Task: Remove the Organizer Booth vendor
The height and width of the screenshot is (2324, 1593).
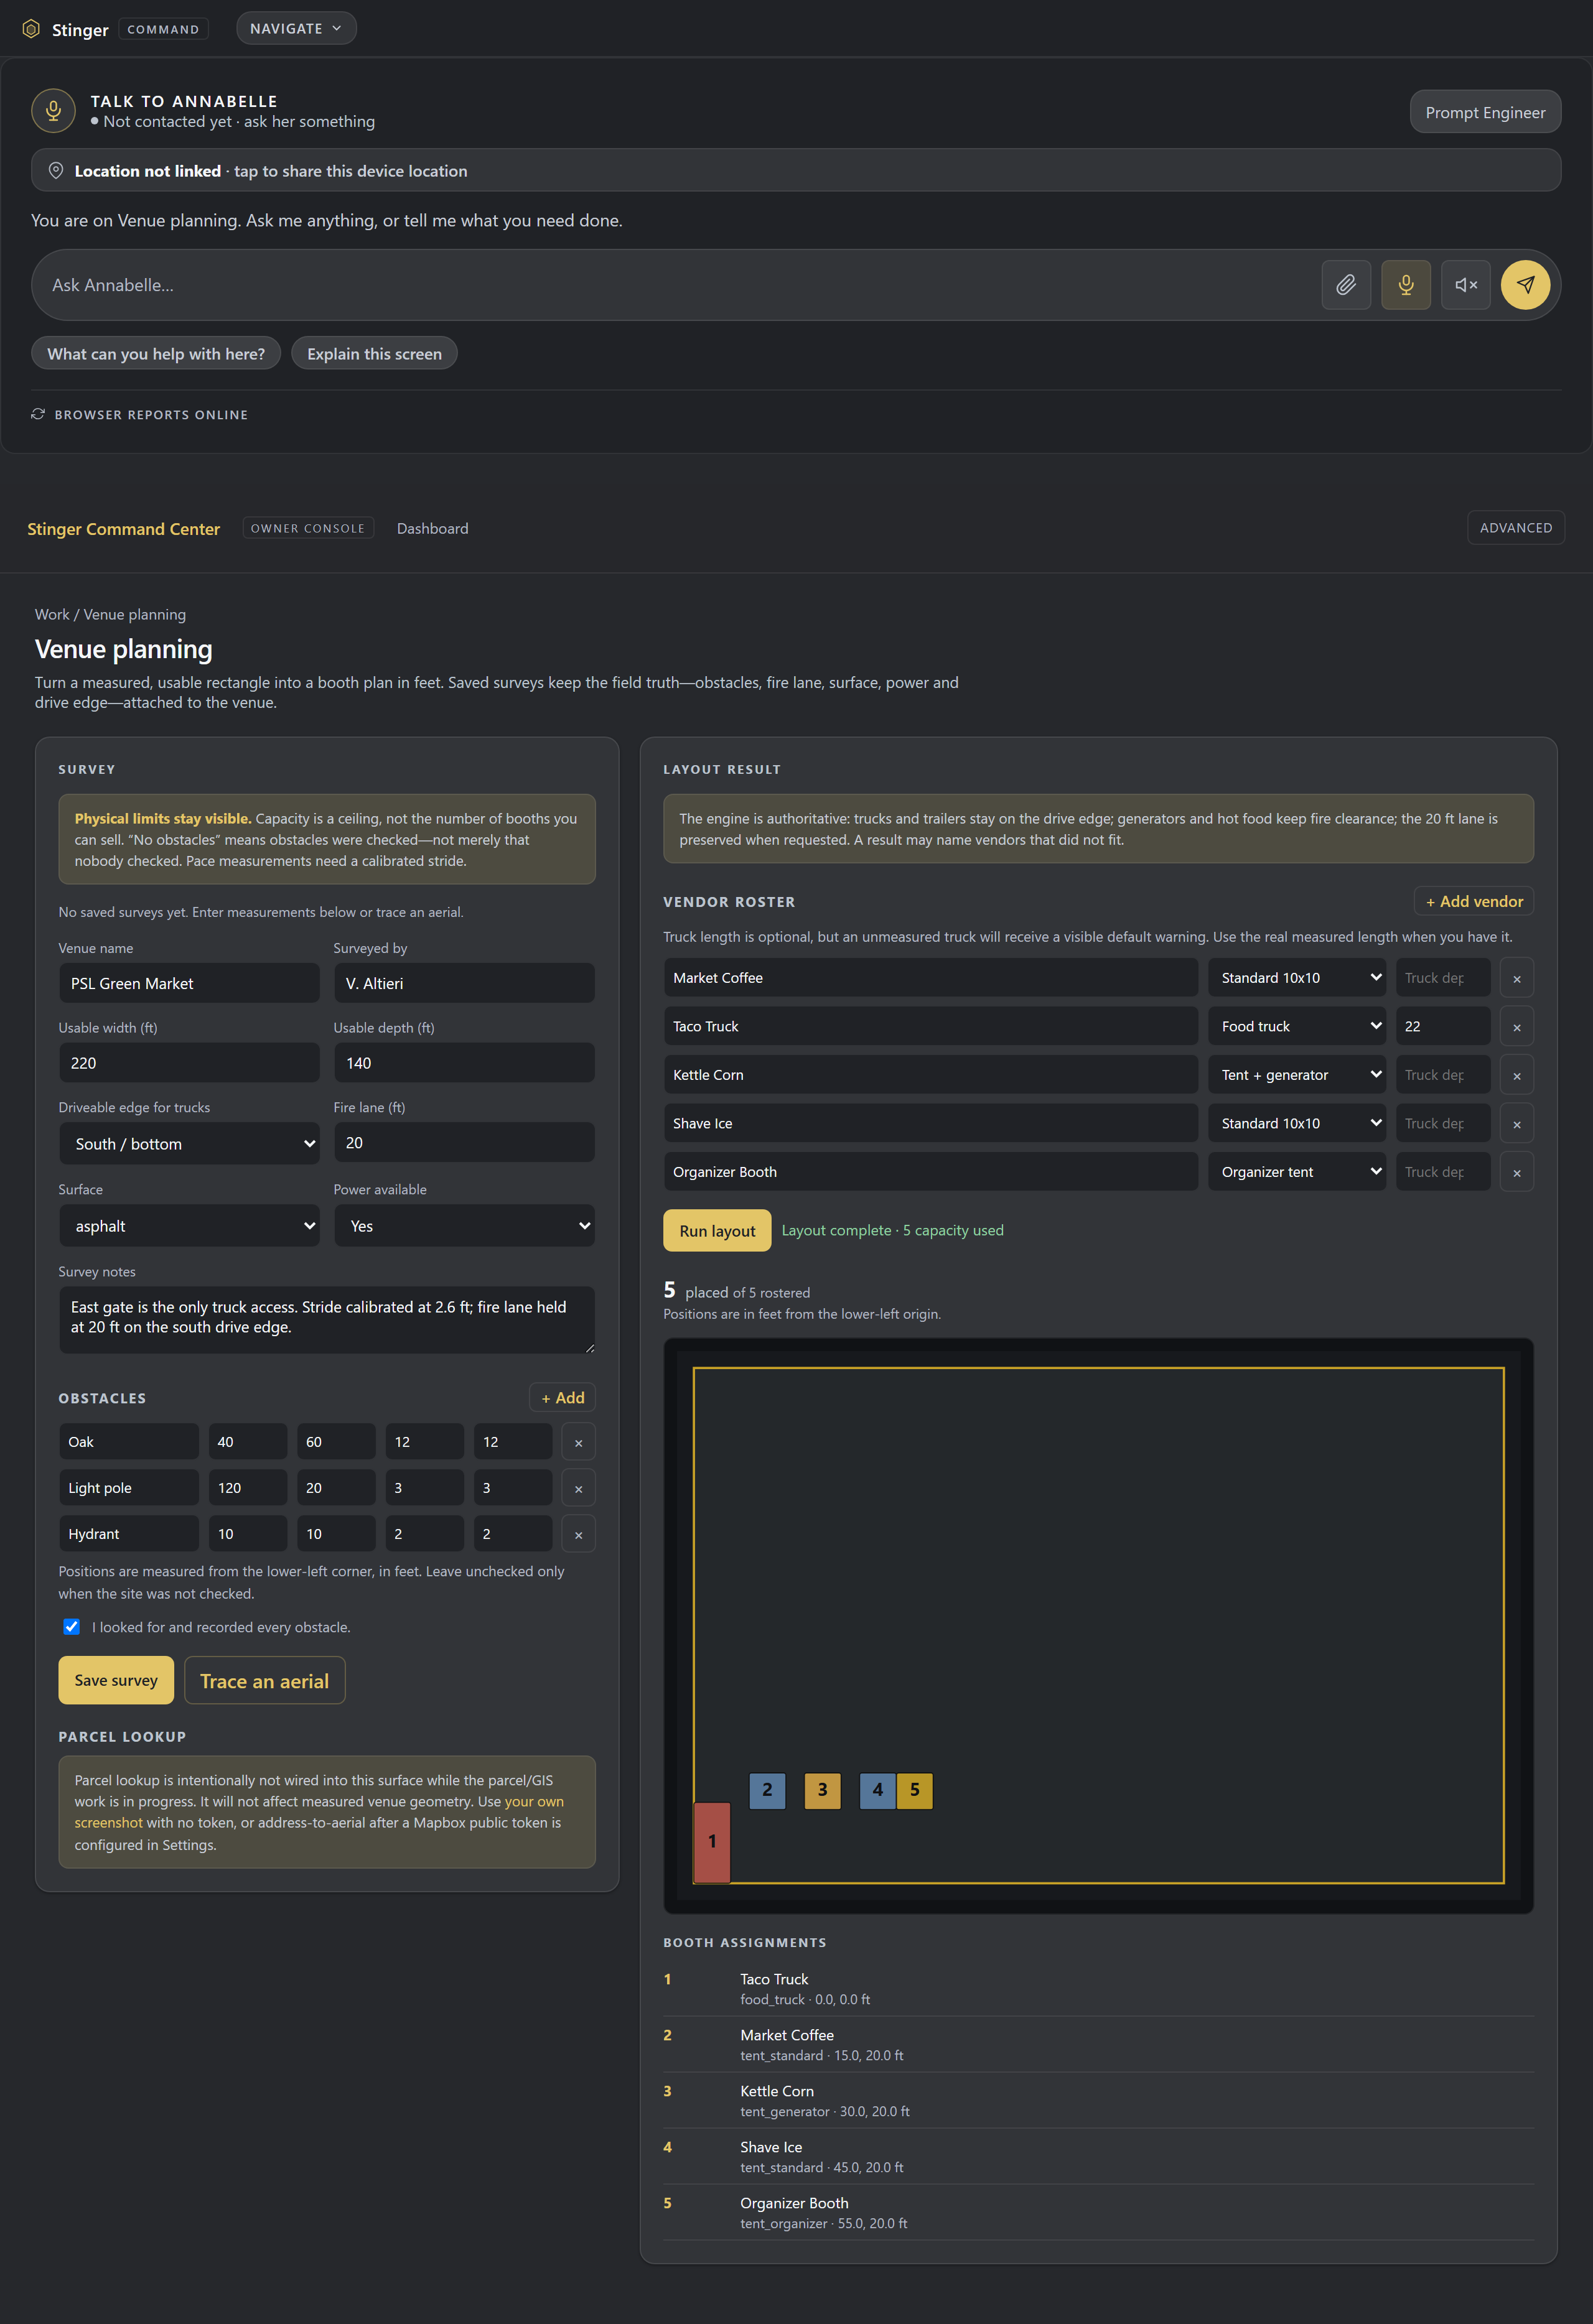Action: (1517, 1172)
